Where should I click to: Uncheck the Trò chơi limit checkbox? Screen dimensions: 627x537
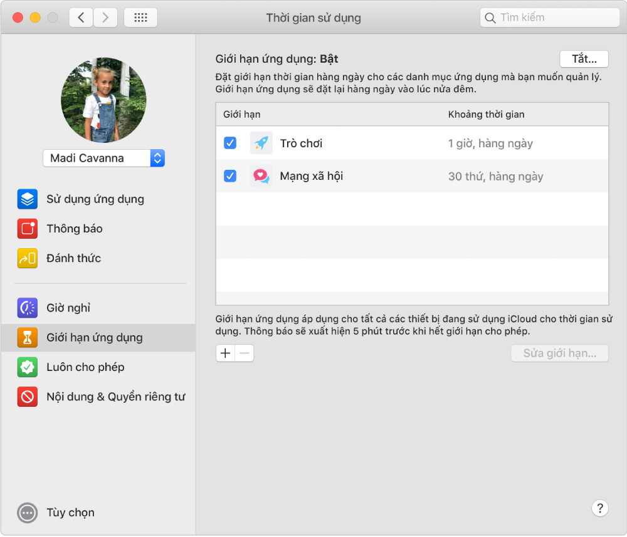(230, 143)
